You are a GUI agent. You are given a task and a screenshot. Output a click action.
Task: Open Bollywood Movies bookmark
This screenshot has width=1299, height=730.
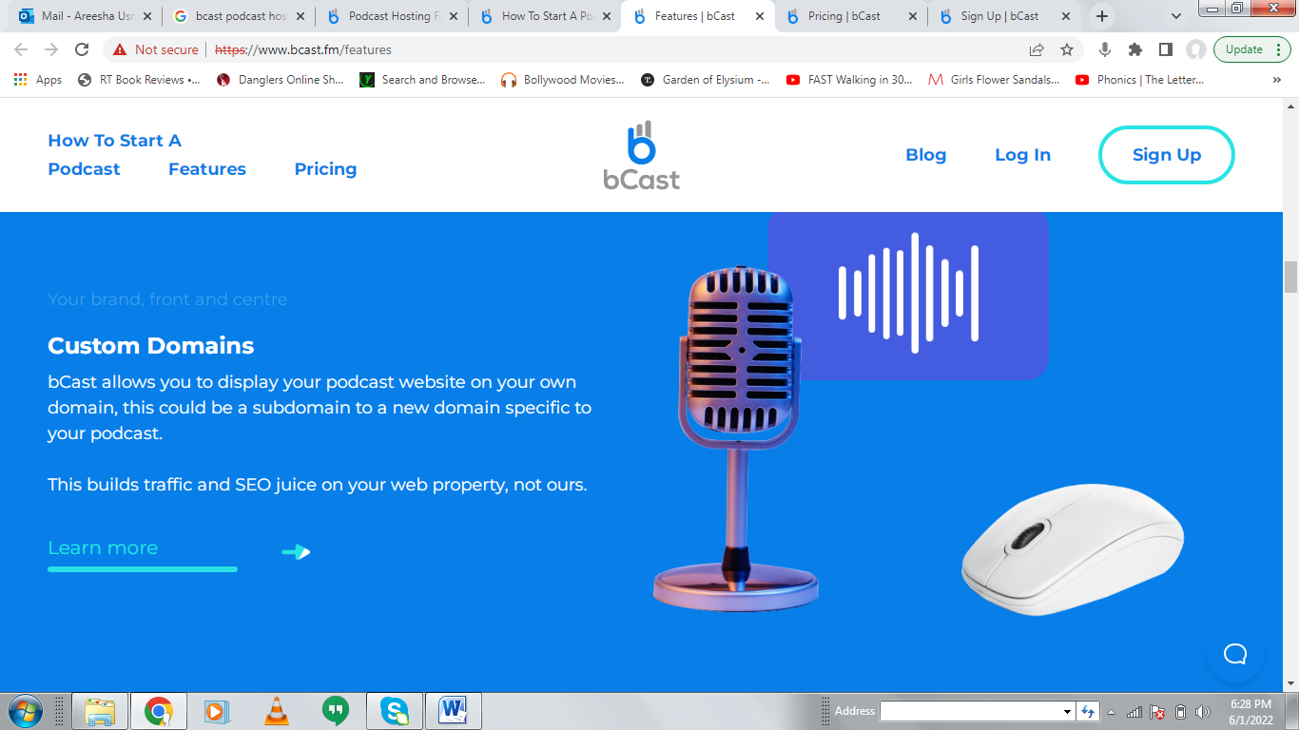tap(563, 80)
